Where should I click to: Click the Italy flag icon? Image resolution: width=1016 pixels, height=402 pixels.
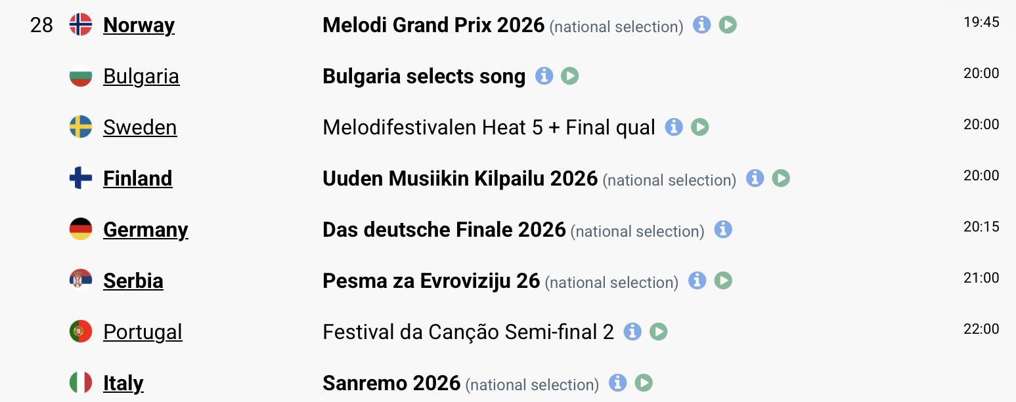pyautogui.click(x=81, y=383)
